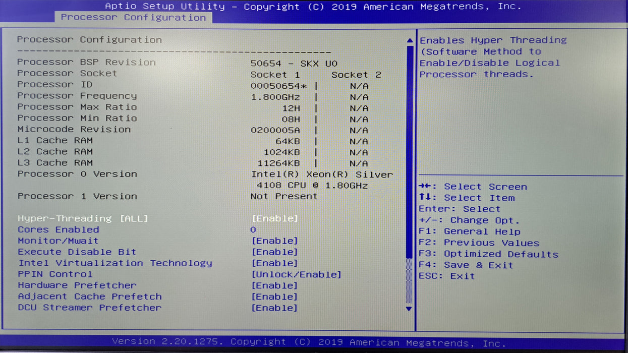Click the Processor Configuration section heading
Image resolution: width=628 pixels, height=353 pixels.
tap(89, 40)
